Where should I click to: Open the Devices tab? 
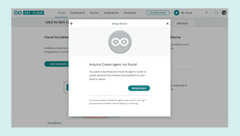[x=94, y=13]
